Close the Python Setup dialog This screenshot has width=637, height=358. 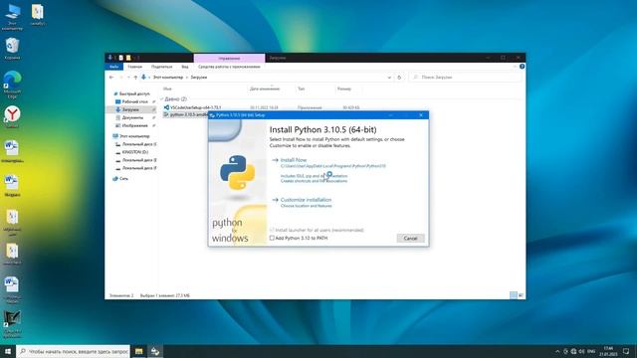421,115
